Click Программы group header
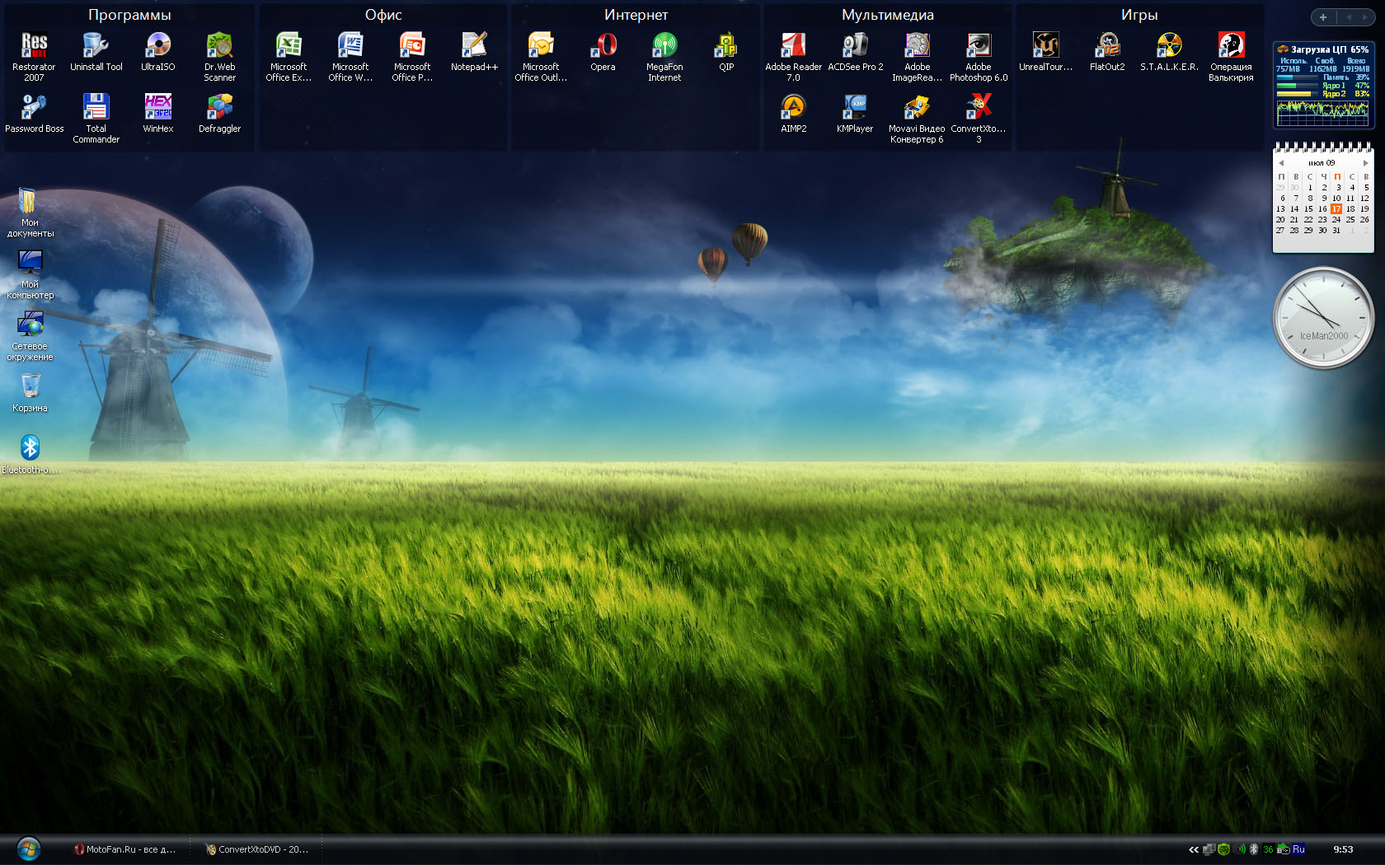The height and width of the screenshot is (865, 1385). click(x=129, y=15)
